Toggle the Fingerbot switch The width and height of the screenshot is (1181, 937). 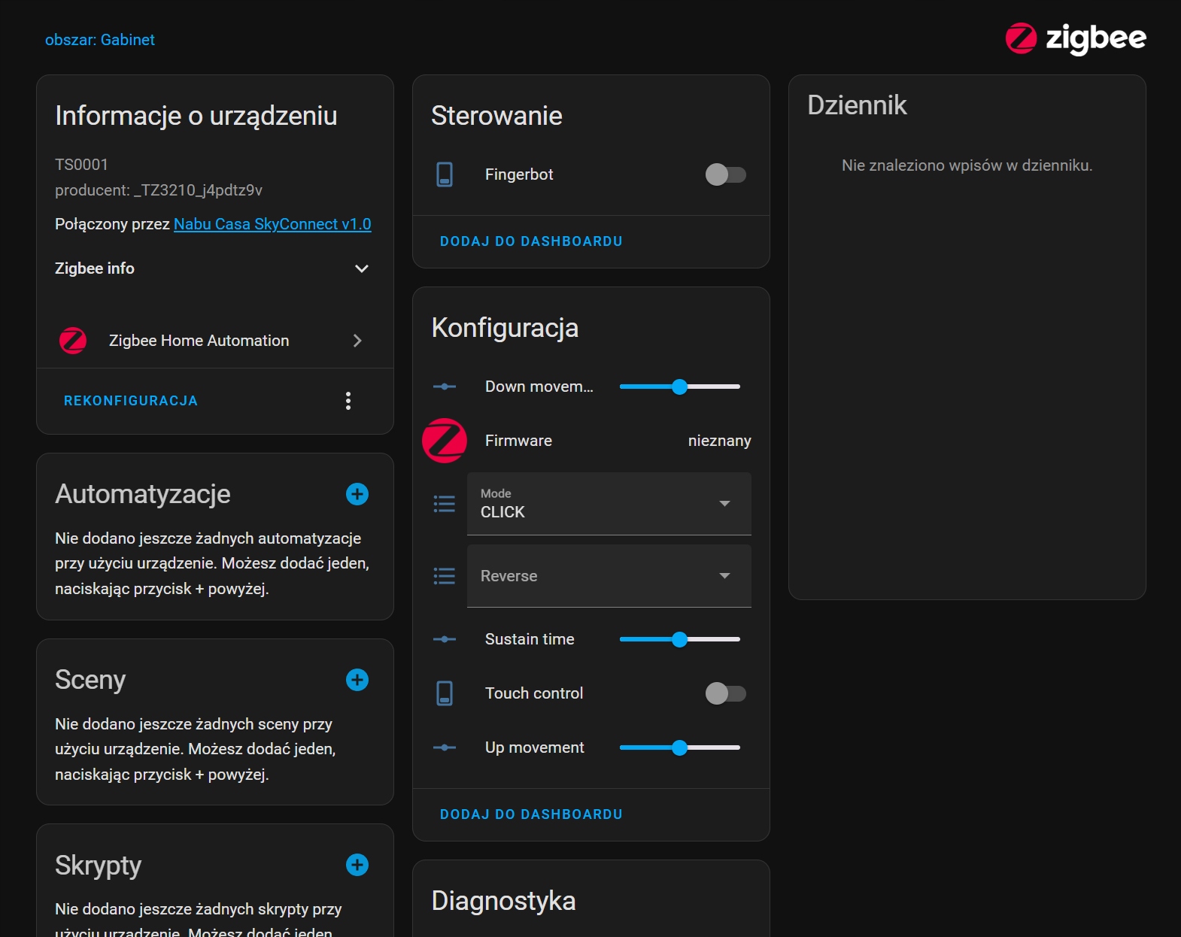(x=725, y=174)
